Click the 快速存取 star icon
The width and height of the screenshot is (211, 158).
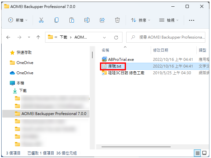[12, 53]
